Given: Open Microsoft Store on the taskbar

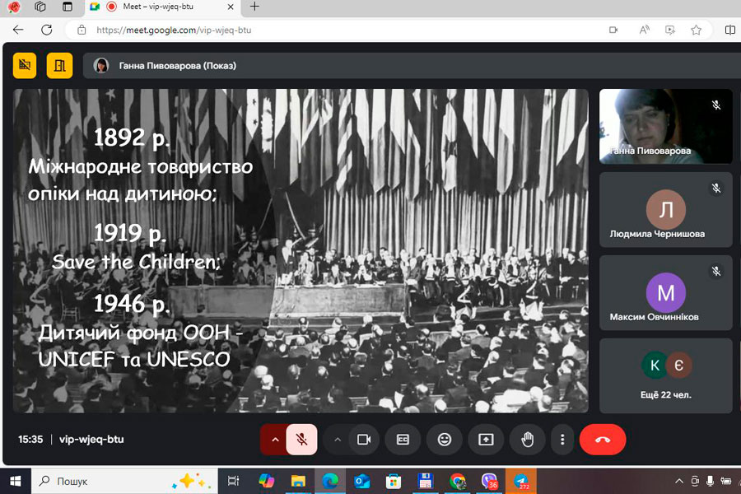Looking at the screenshot, I should click(394, 481).
